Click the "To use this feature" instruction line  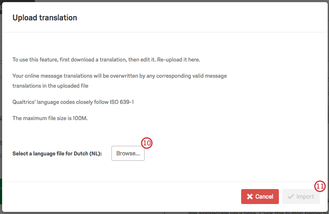point(106,59)
